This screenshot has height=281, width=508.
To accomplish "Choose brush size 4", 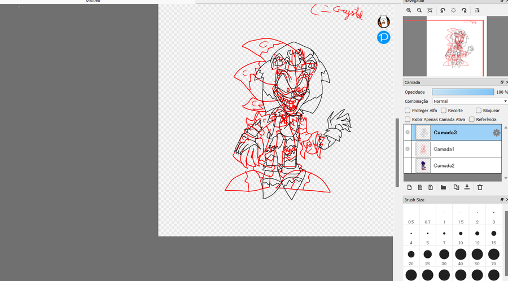I will click(x=411, y=236).
